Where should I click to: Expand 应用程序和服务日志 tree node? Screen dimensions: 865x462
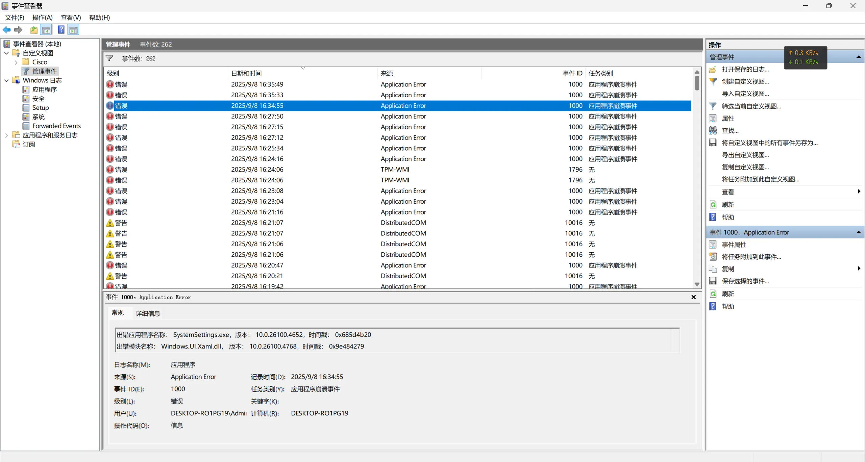coord(6,135)
